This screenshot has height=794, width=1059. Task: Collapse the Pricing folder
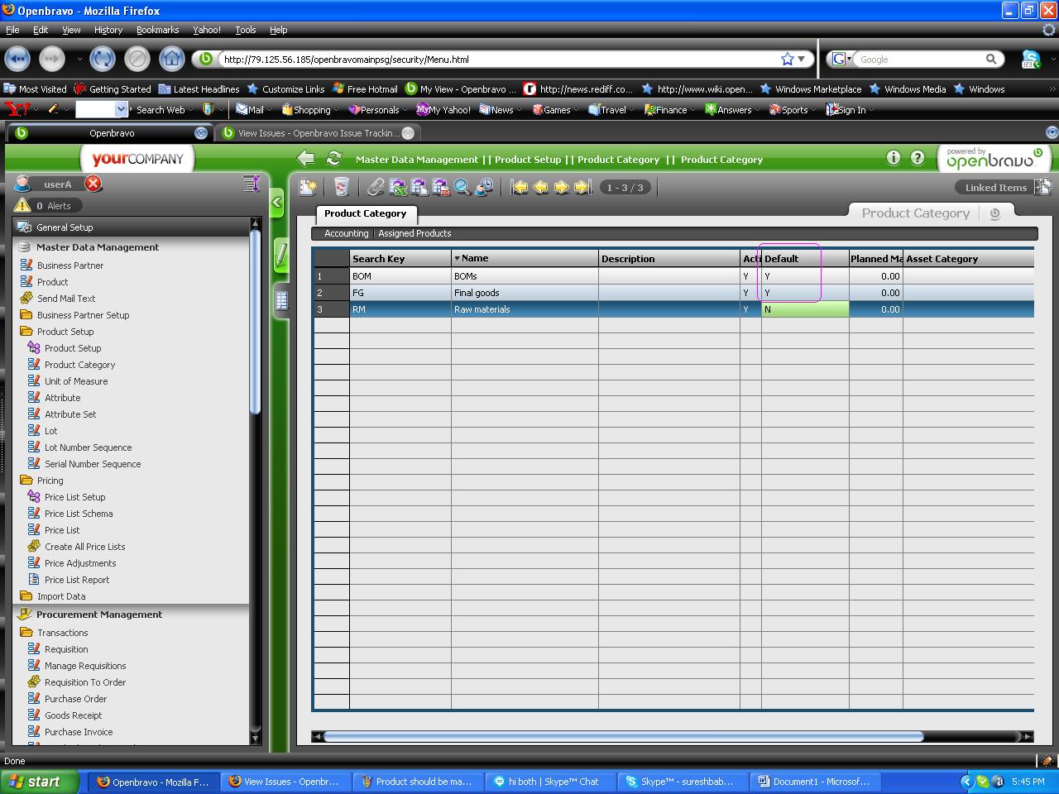[x=50, y=481]
